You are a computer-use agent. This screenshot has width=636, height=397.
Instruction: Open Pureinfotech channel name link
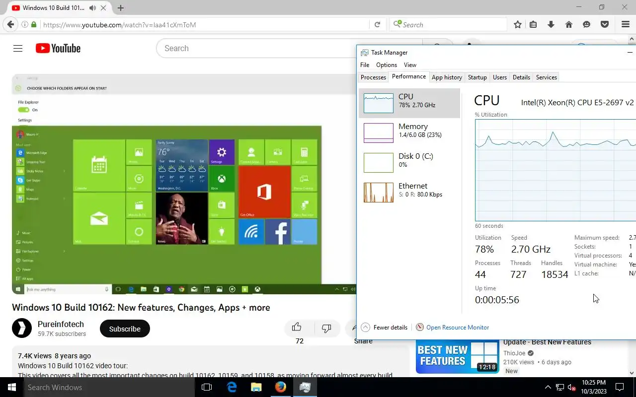pos(61,324)
